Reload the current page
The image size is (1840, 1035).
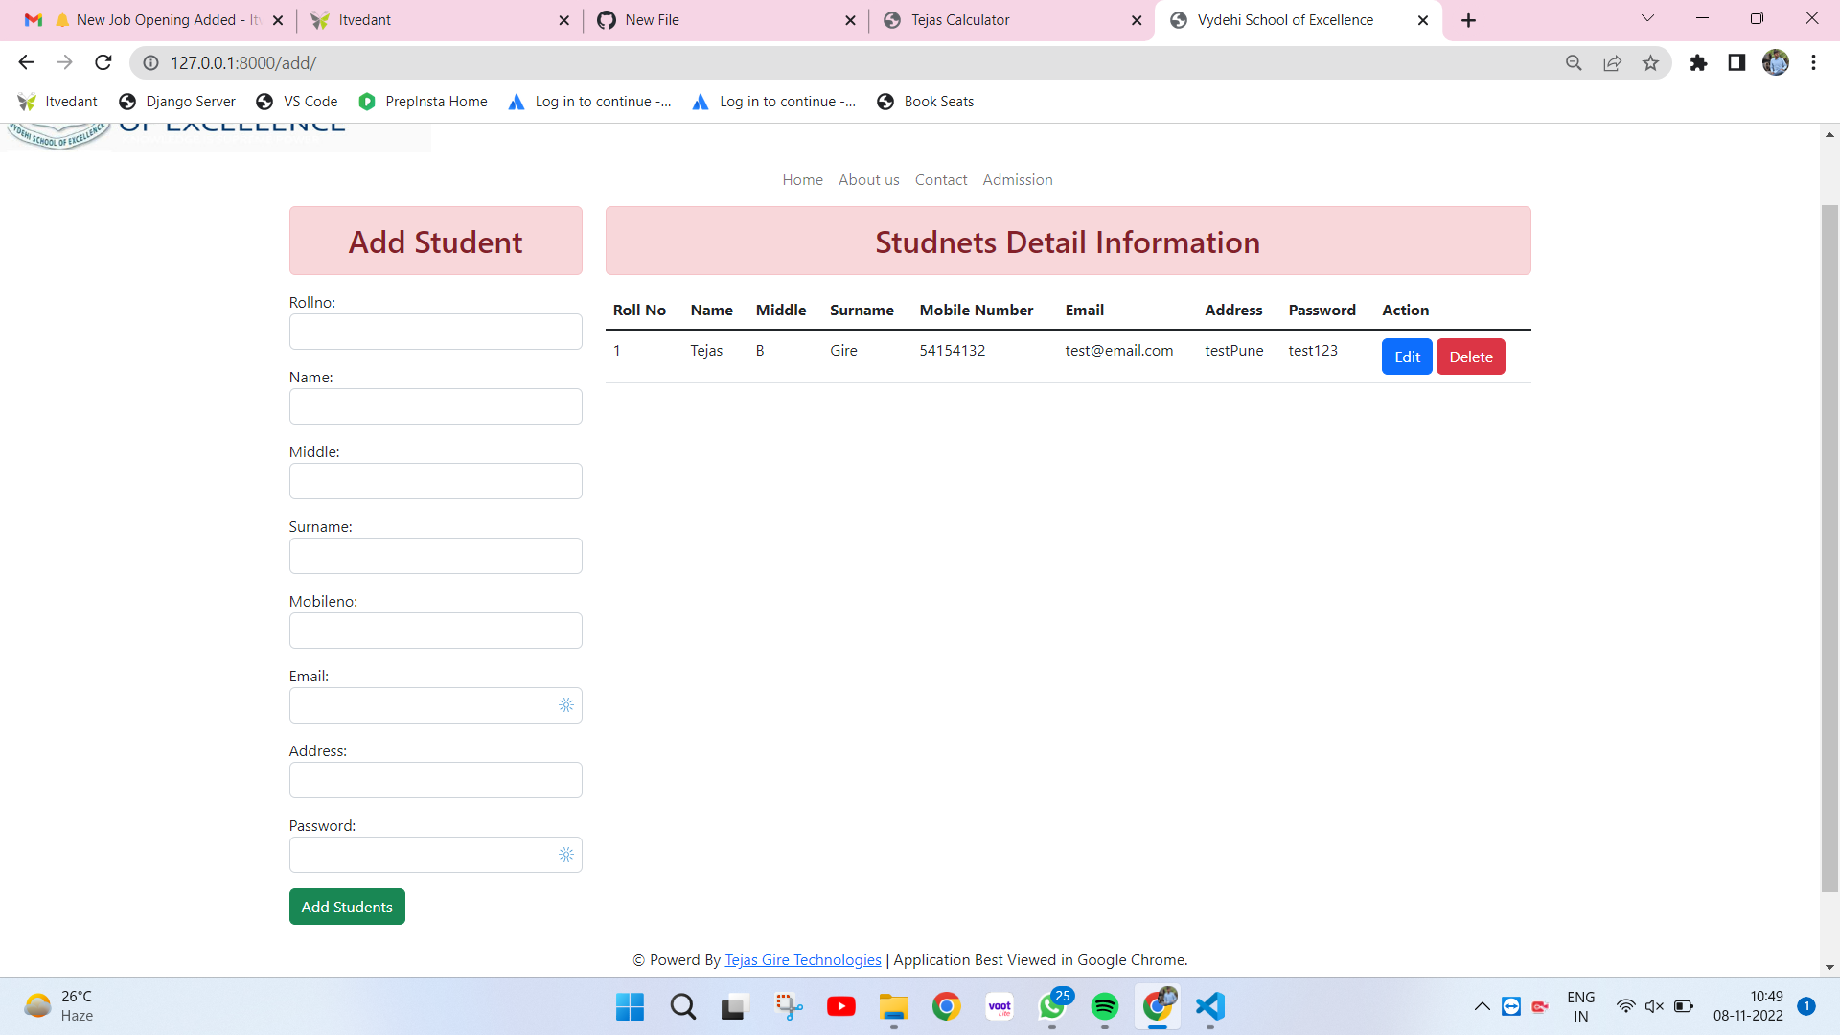(x=103, y=62)
